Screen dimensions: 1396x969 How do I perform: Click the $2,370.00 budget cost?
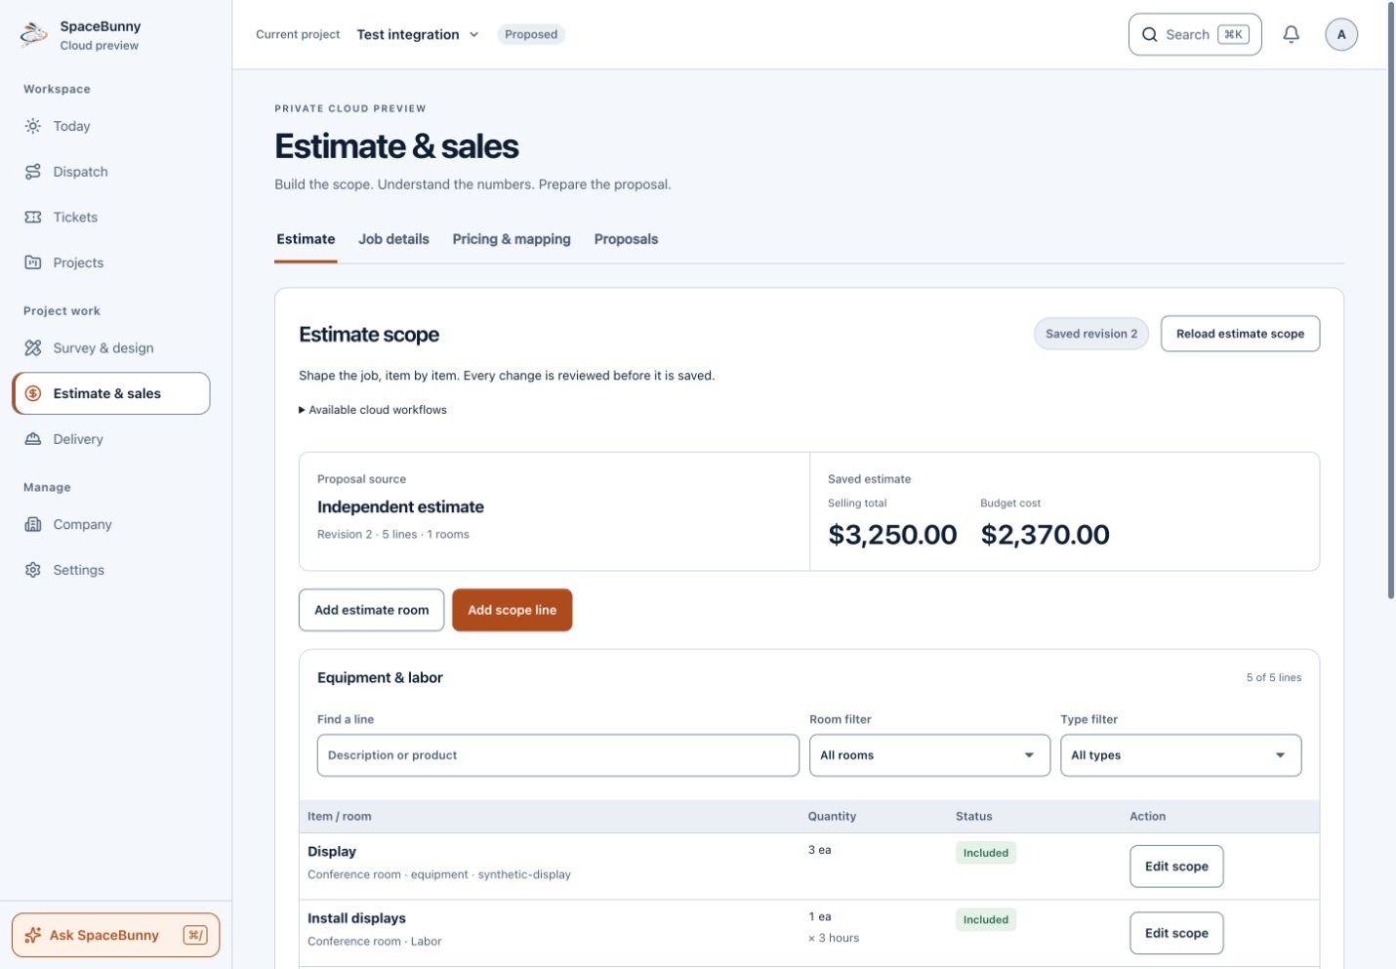pyautogui.click(x=1045, y=535)
